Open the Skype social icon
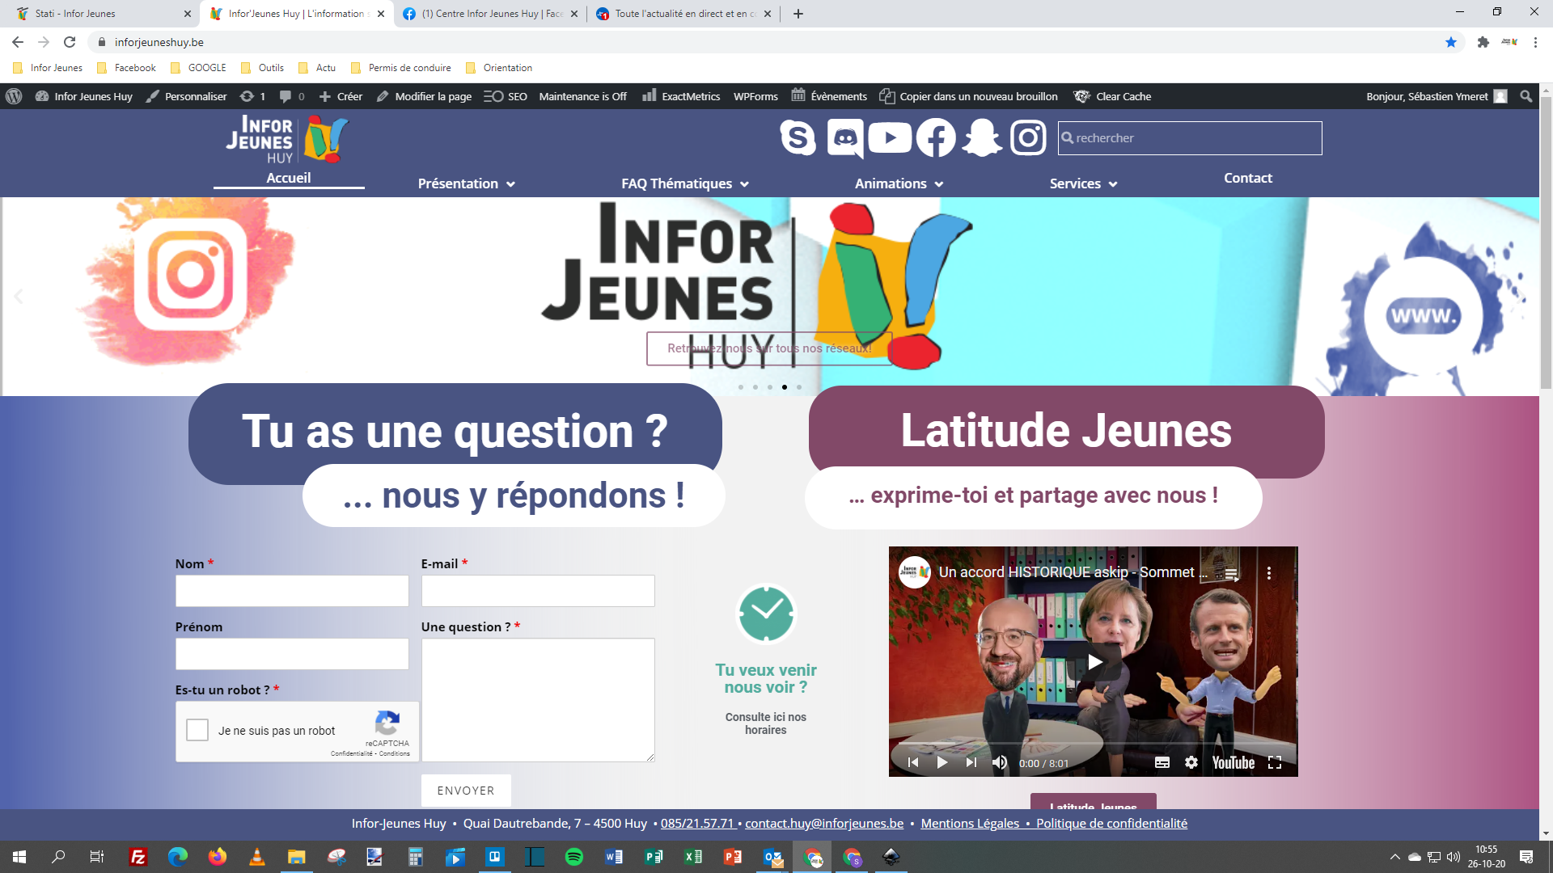This screenshot has height=873, width=1553. [x=798, y=137]
